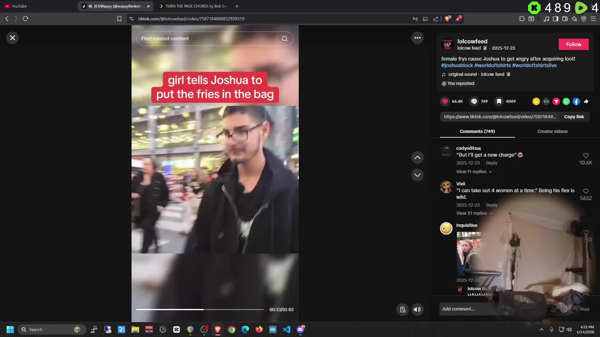Open Visual Studio Code from taskbar

point(286,330)
